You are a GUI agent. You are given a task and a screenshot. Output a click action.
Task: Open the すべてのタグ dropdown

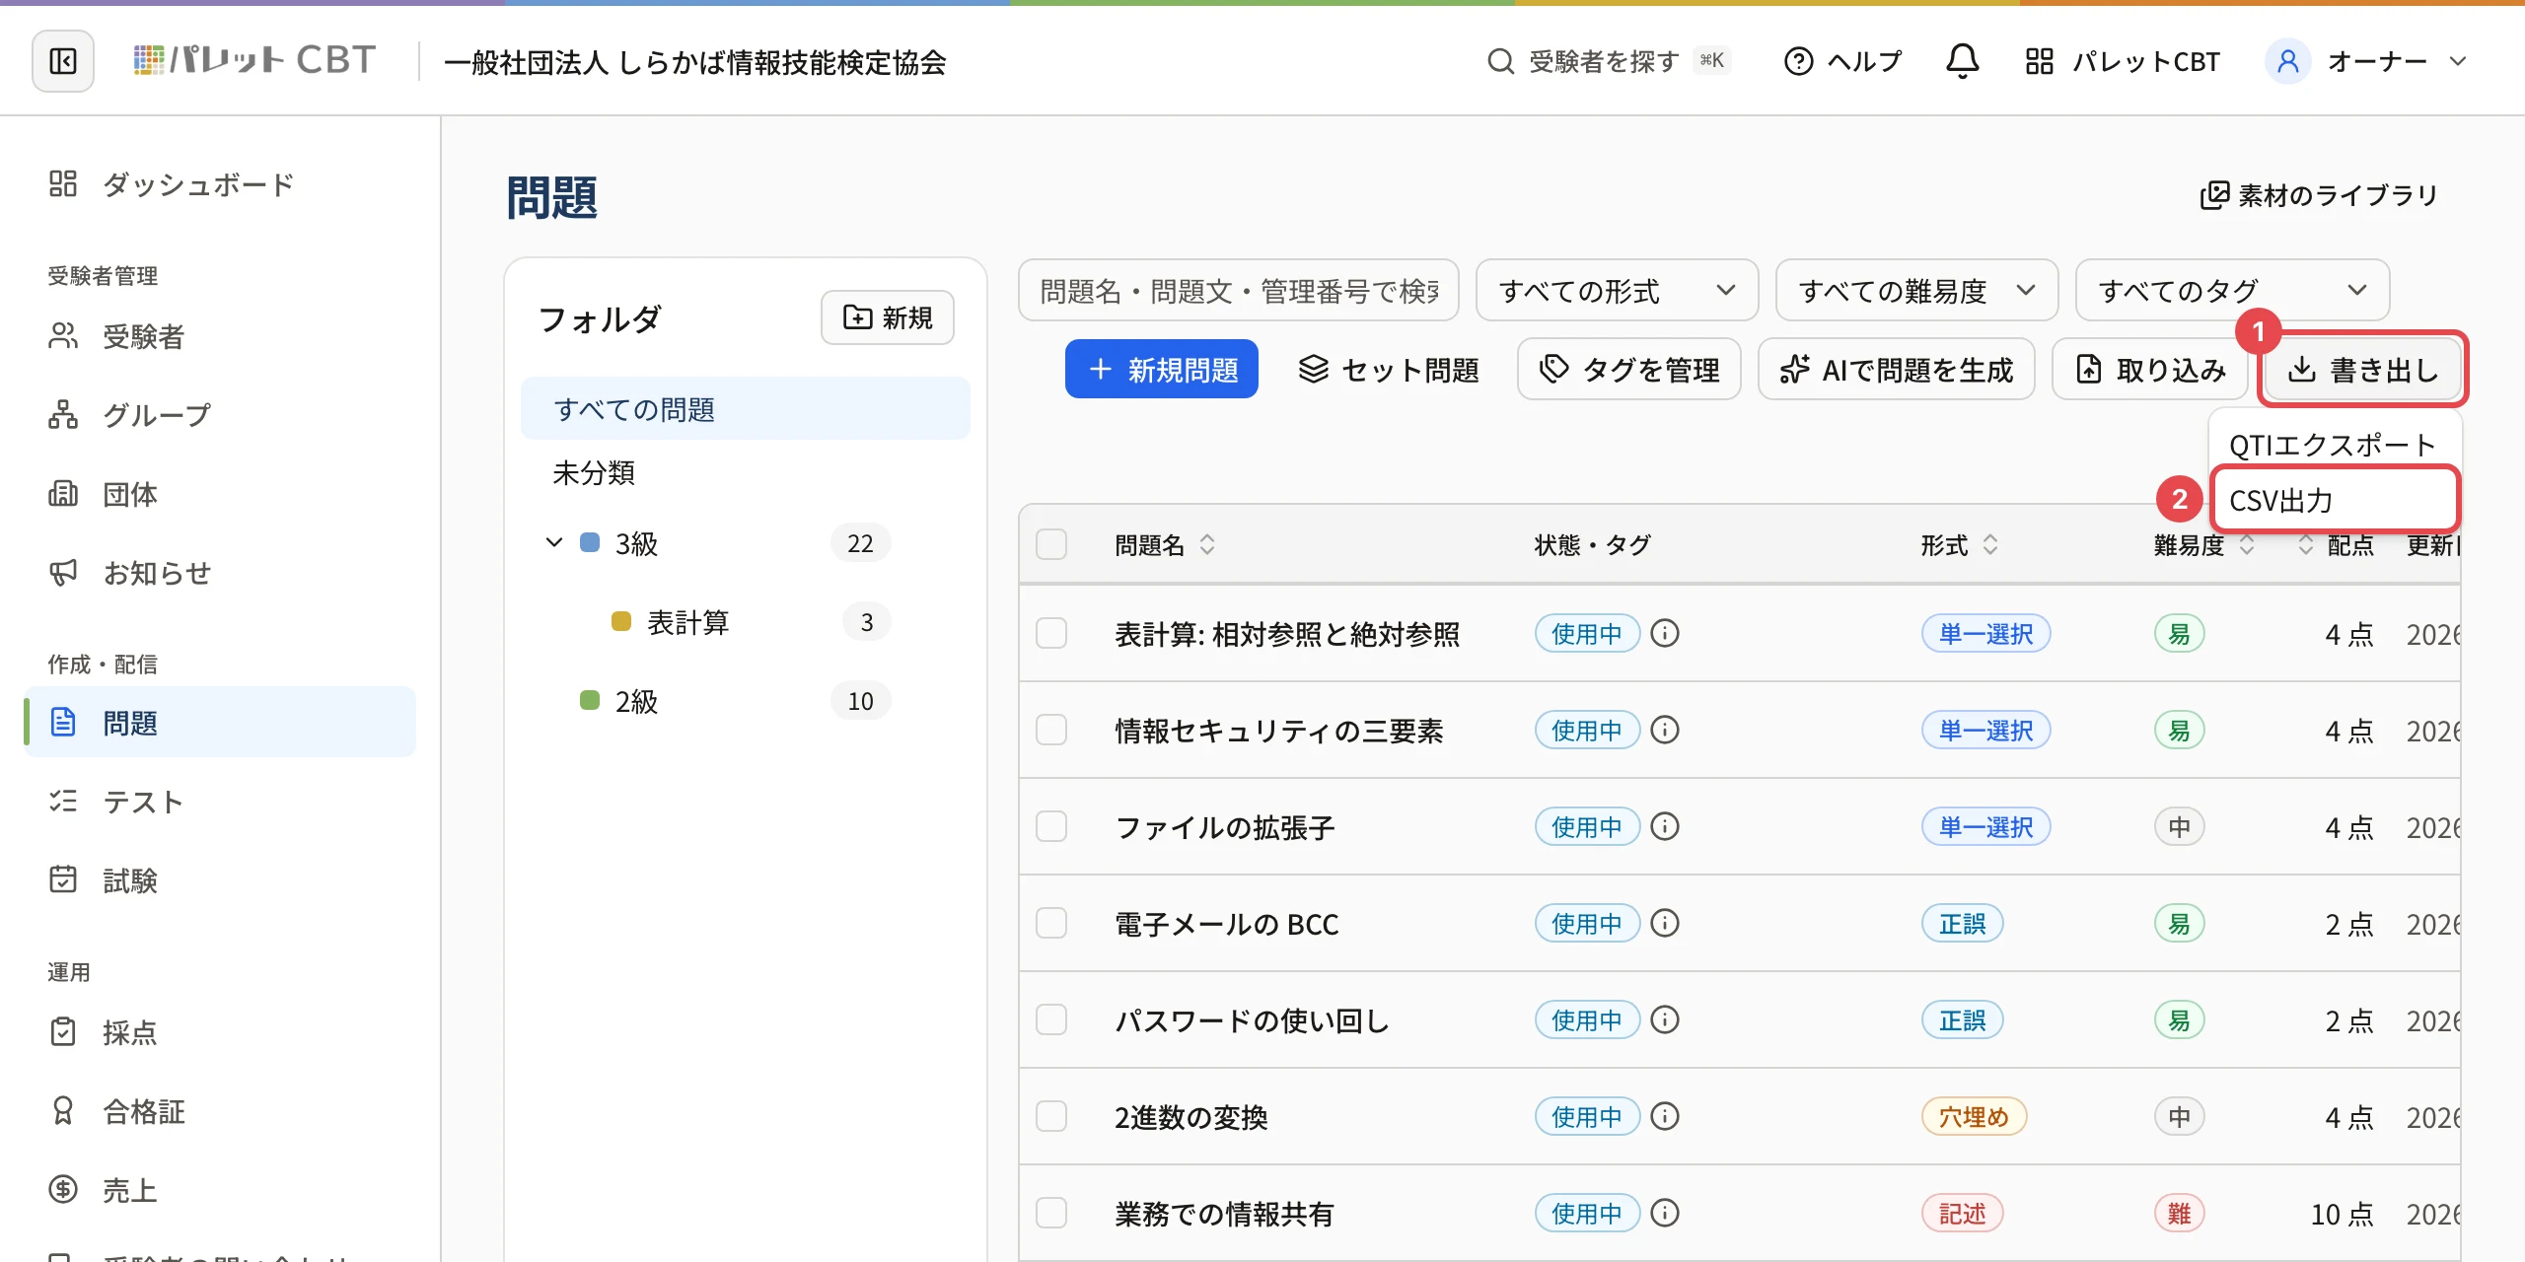(x=2232, y=291)
